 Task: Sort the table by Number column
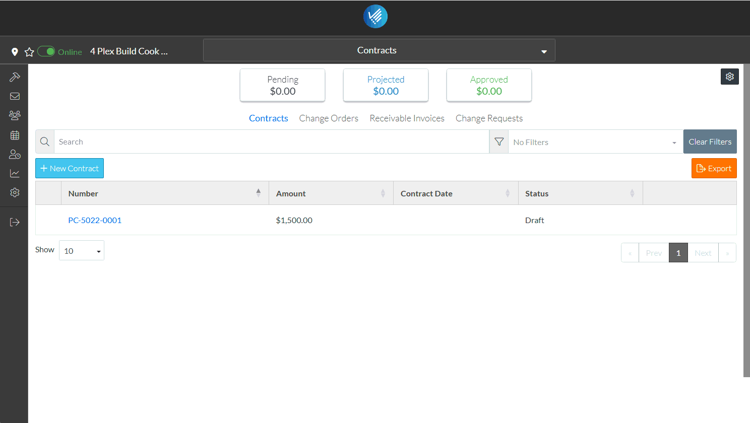[x=165, y=193]
